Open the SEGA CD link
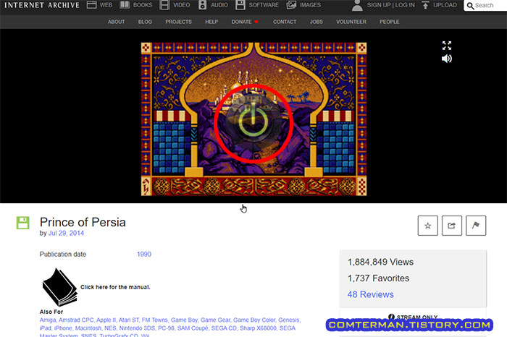This screenshot has width=507, height=337. click(x=224, y=328)
